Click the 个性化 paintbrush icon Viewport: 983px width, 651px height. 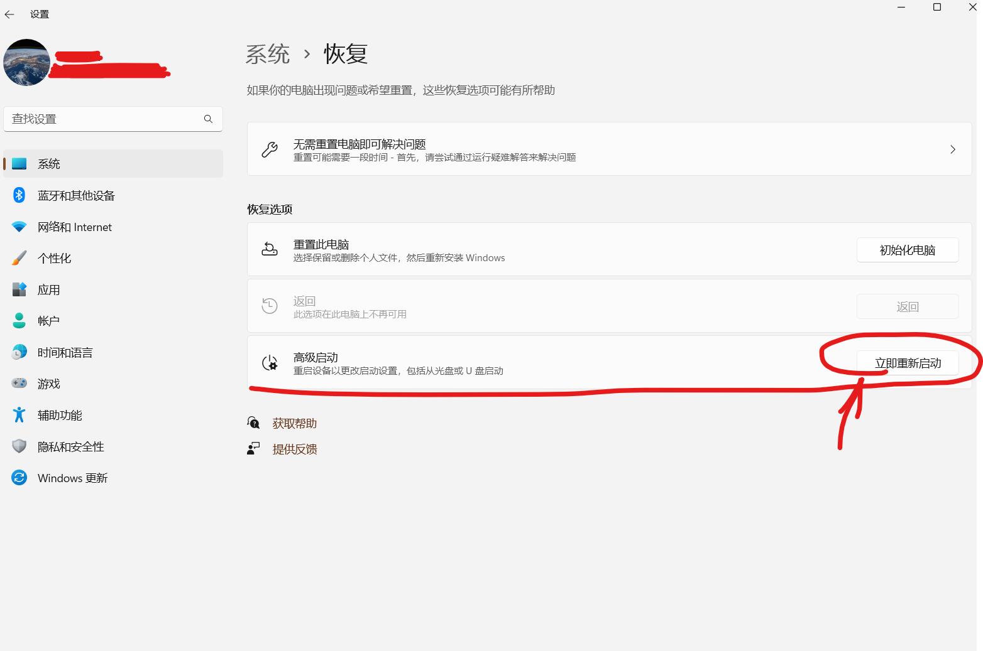(x=19, y=258)
